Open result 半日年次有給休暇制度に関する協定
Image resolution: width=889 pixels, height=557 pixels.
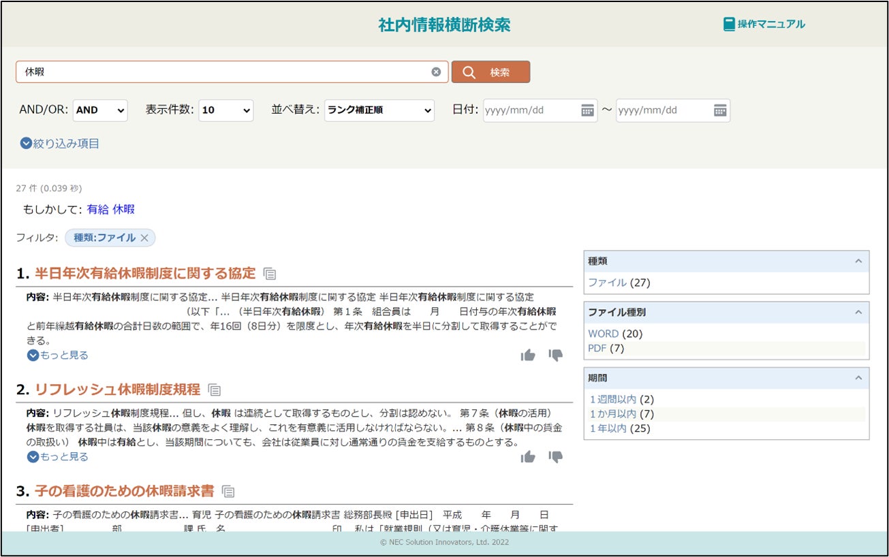(x=145, y=274)
